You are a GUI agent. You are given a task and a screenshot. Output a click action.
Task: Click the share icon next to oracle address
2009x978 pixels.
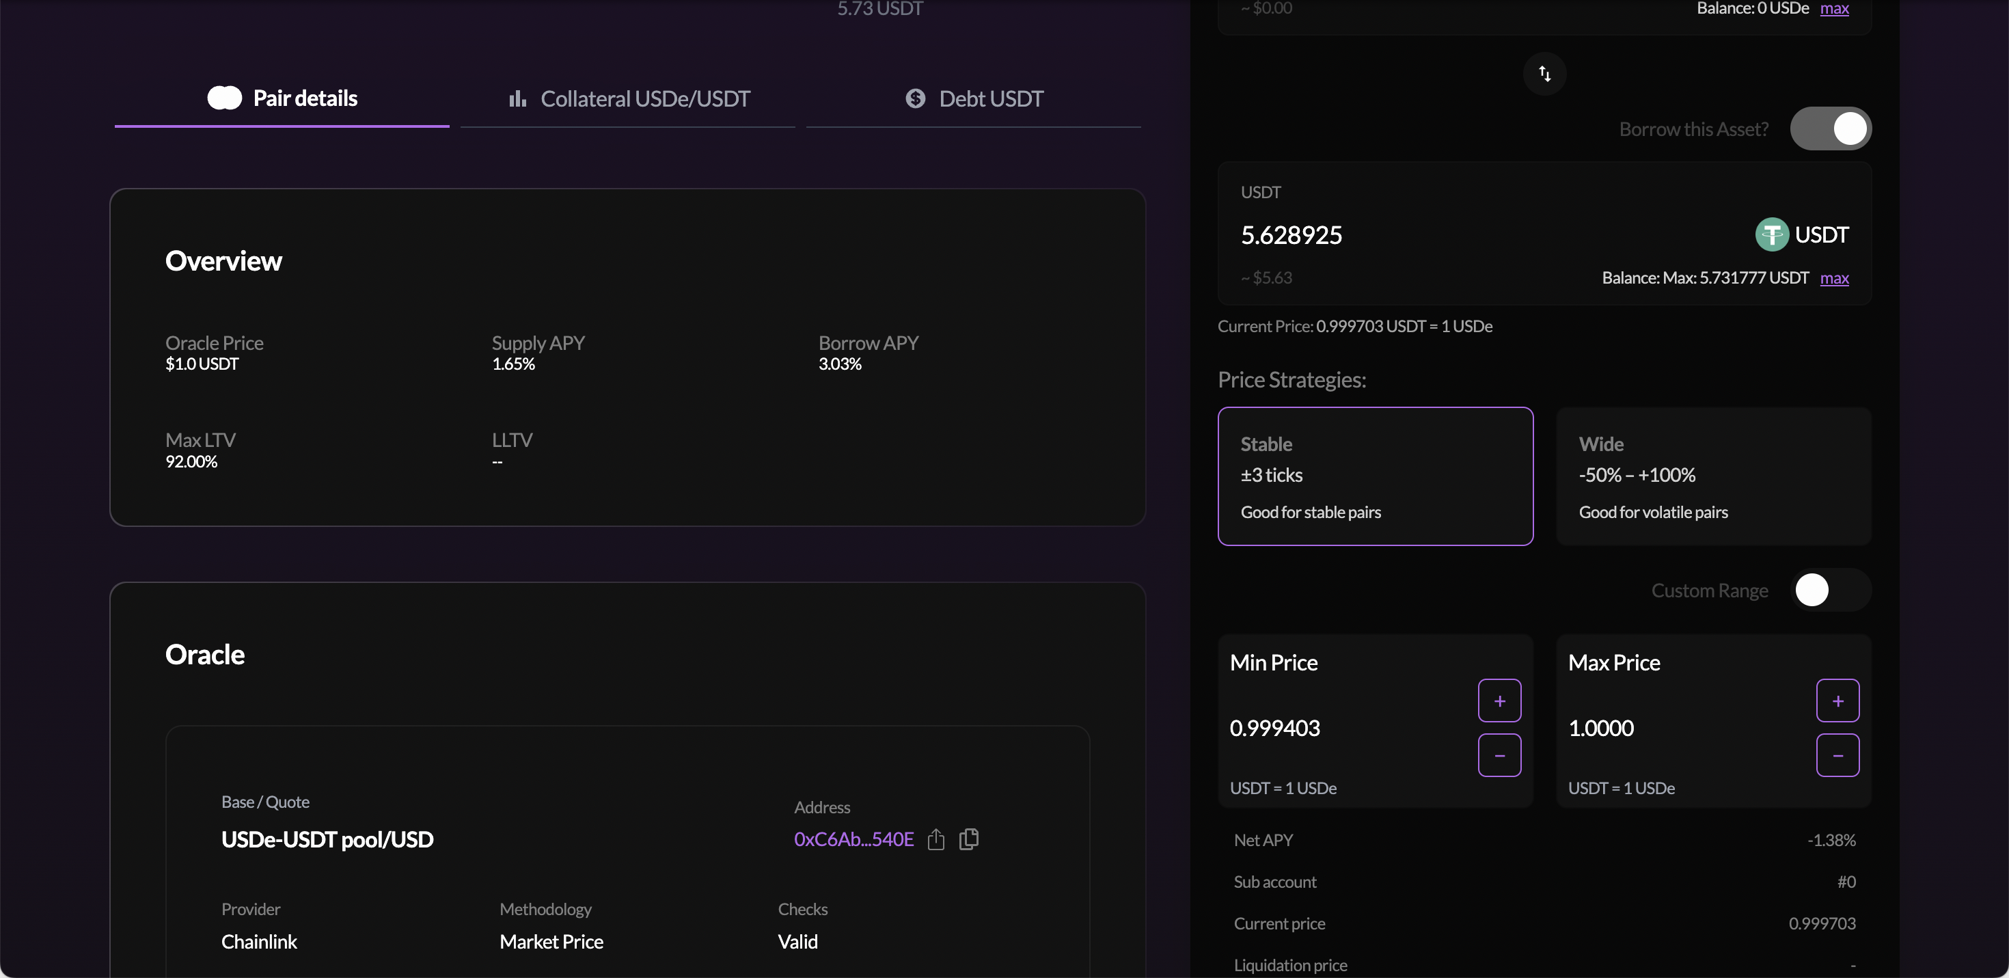[936, 839]
